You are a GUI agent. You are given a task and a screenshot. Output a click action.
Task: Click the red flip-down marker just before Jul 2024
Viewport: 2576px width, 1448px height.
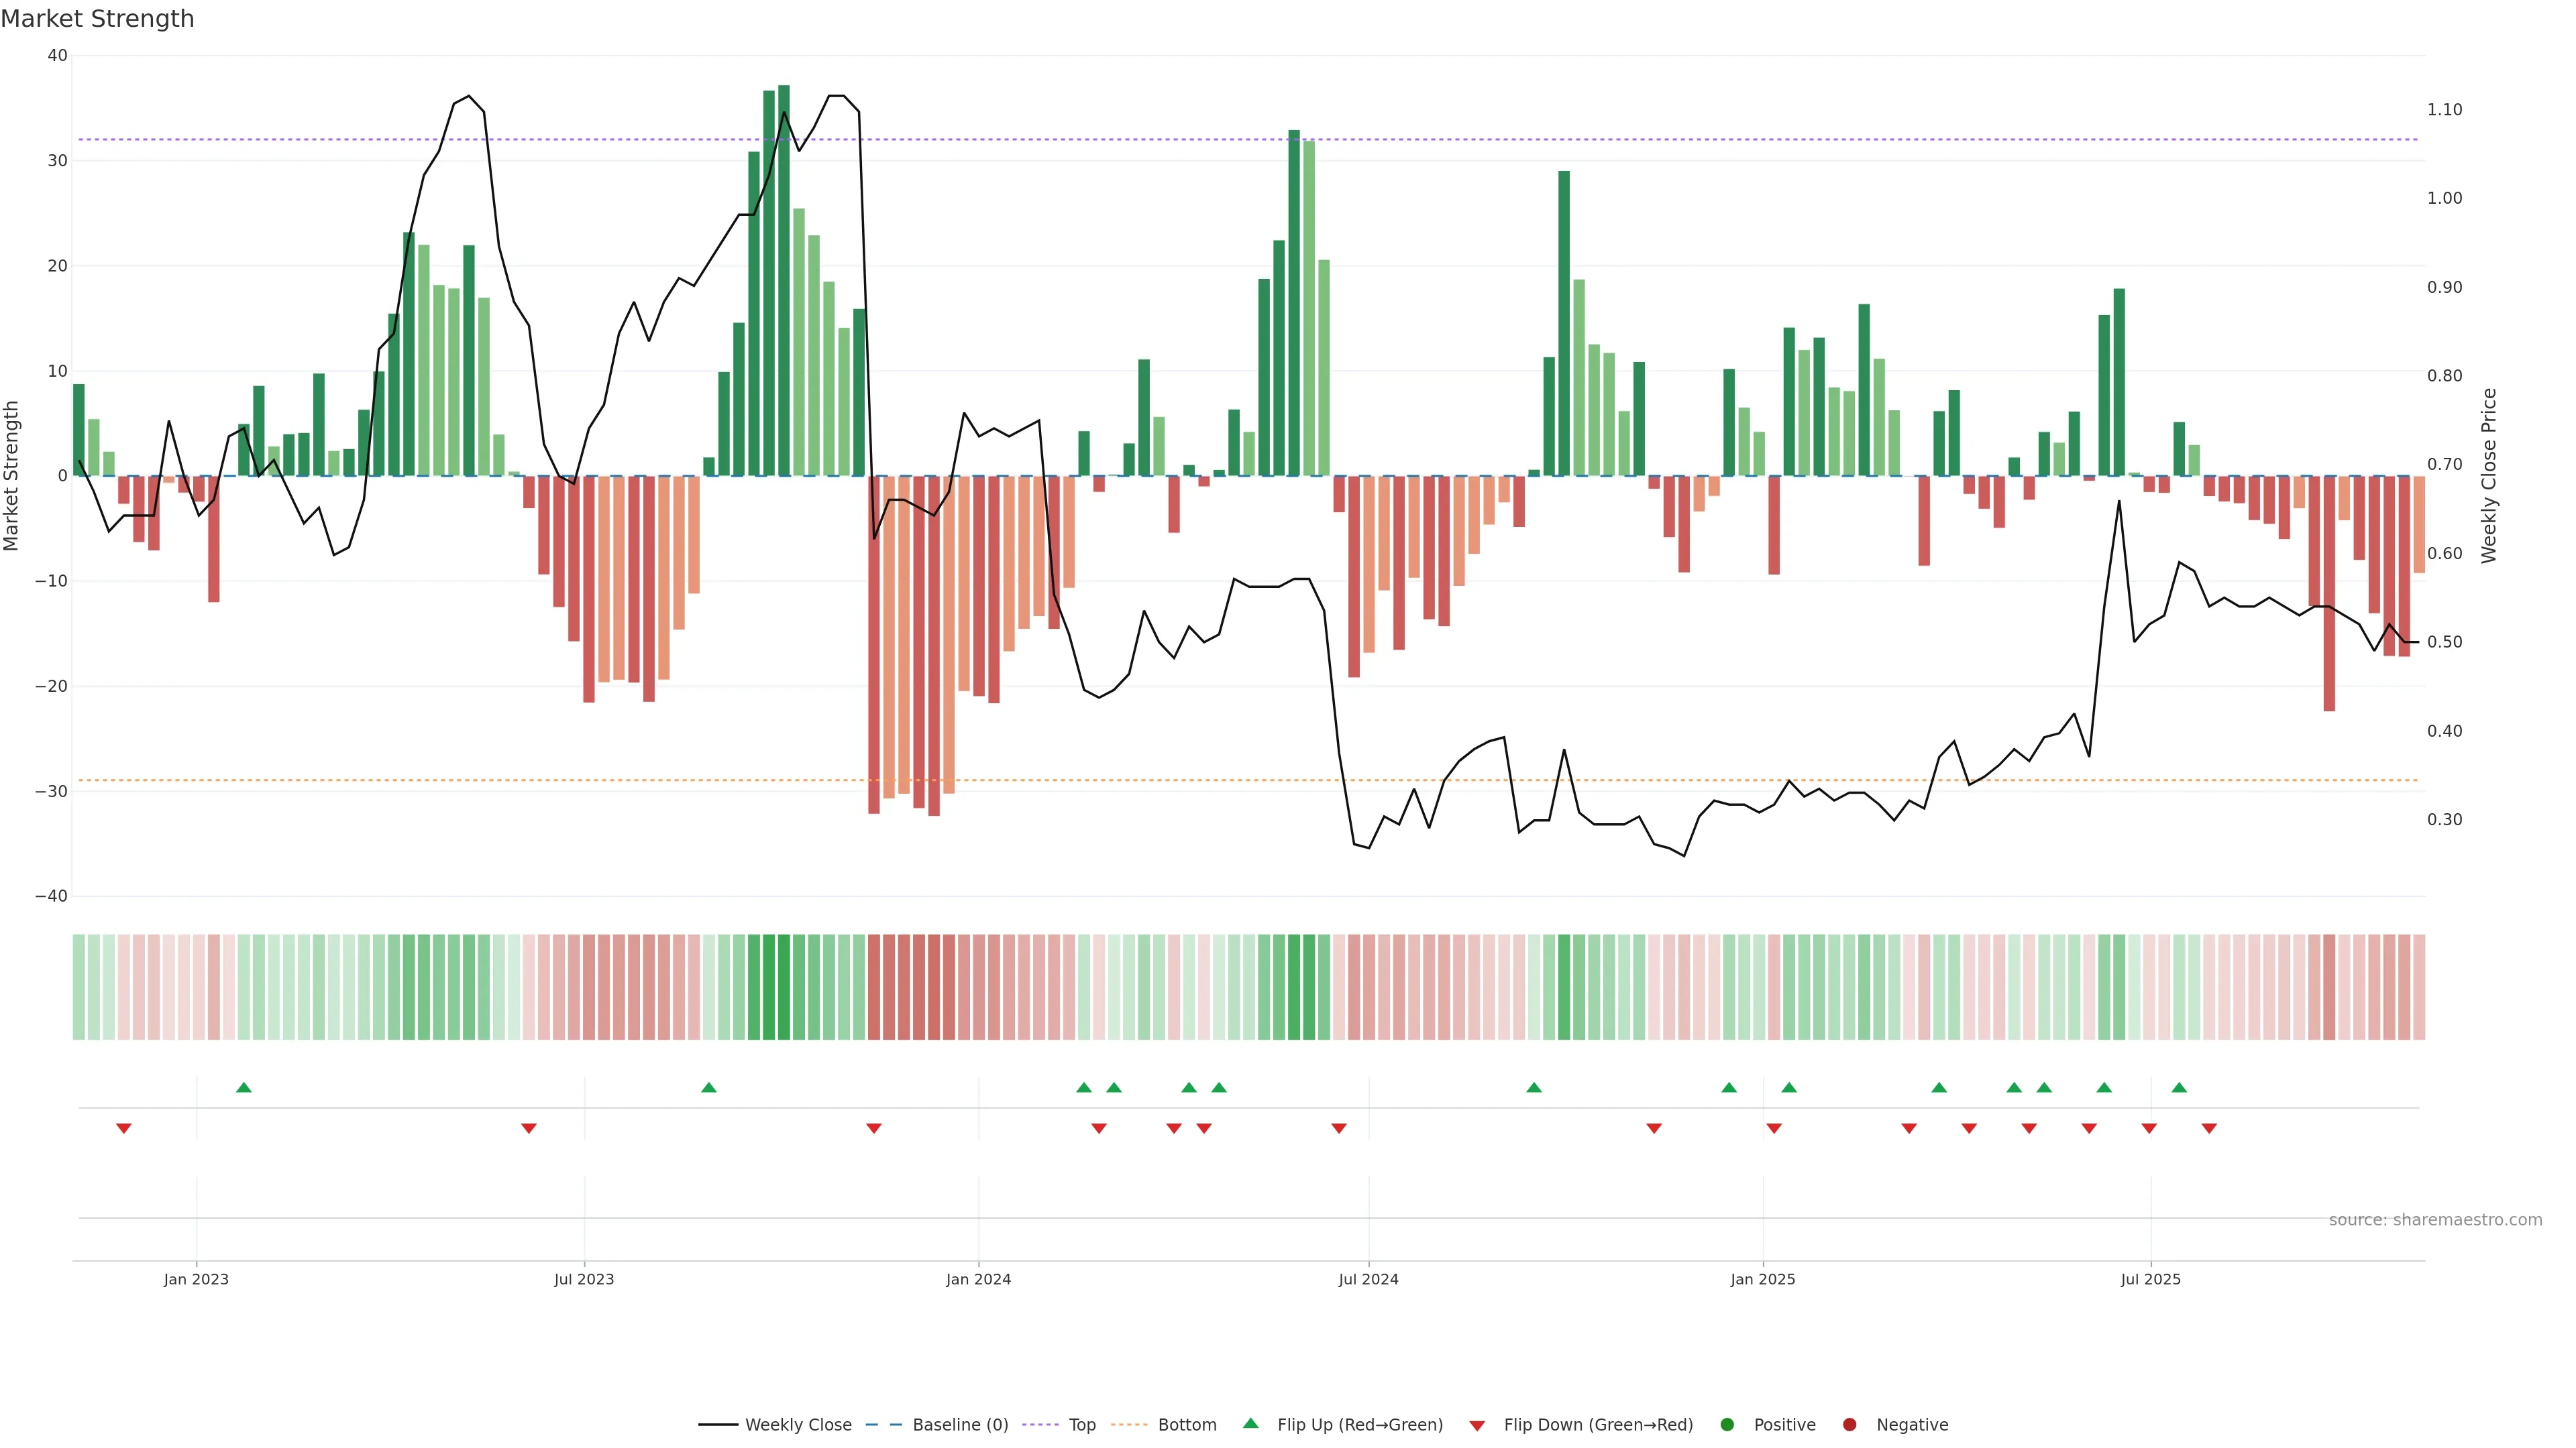[1339, 1128]
